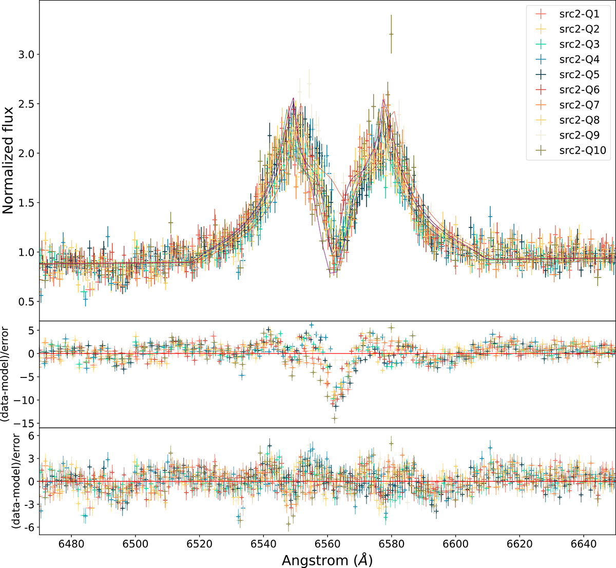Click the highest outlier point above flux 3.0
Viewport: 616px width, 568px height.
[x=391, y=34]
